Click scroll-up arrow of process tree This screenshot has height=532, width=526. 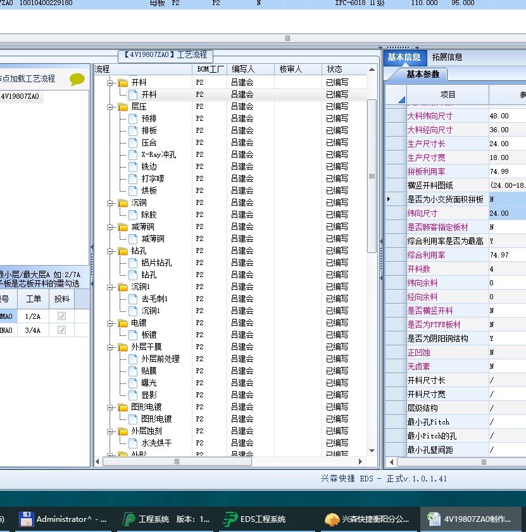pyautogui.click(x=372, y=70)
